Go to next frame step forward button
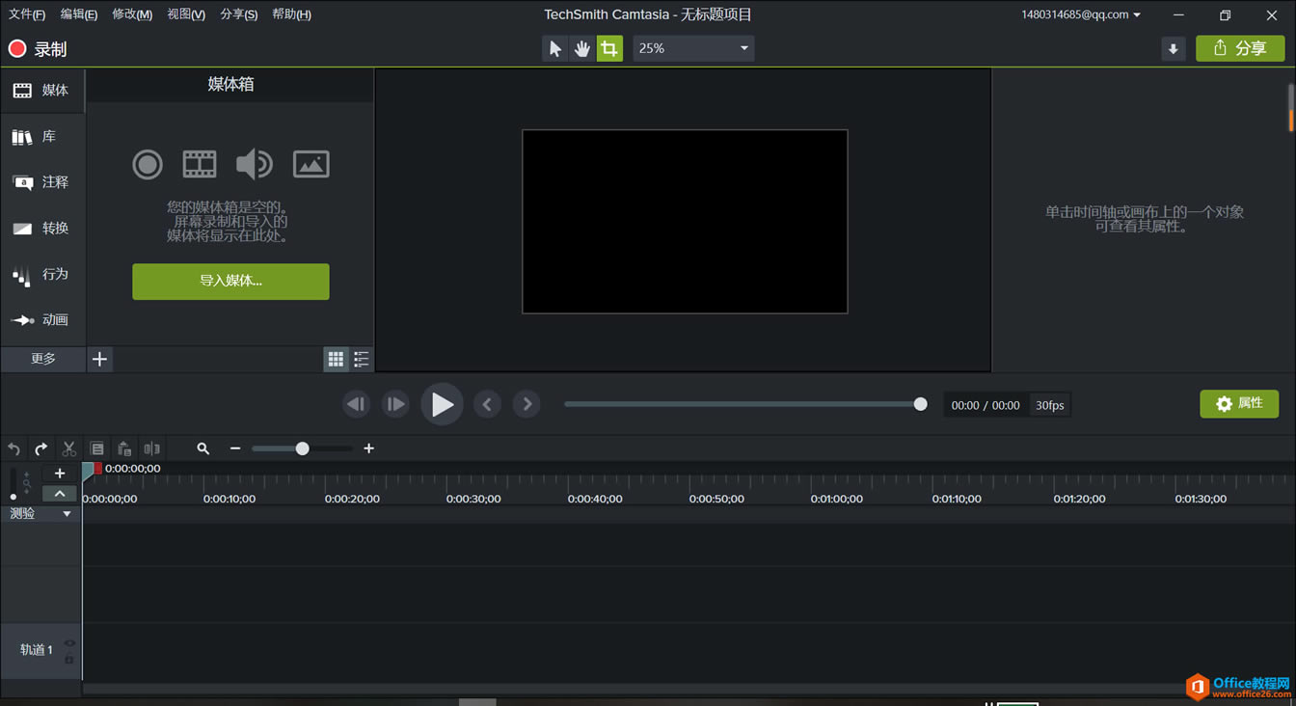The width and height of the screenshot is (1296, 706). (x=395, y=404)
